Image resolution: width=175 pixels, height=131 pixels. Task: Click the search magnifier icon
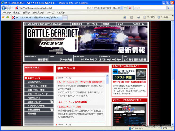coord(169,8)
